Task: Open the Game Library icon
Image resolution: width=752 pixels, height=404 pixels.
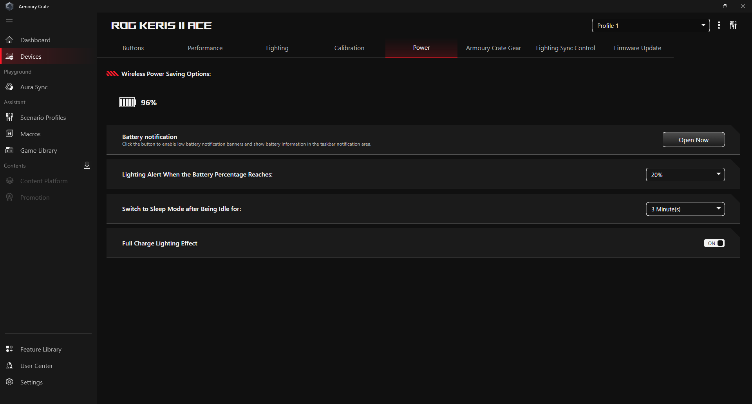Action: 9,150
